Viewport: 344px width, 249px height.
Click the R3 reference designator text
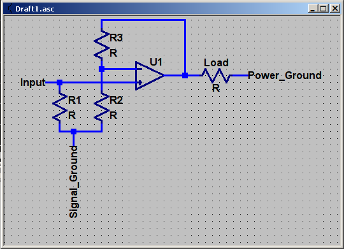pos(116,38)
